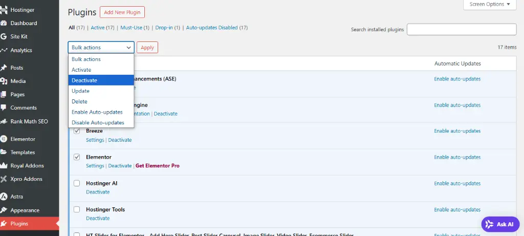Click the Comments bubble icon
Screen dimensions: 524x236
point(4,108)
